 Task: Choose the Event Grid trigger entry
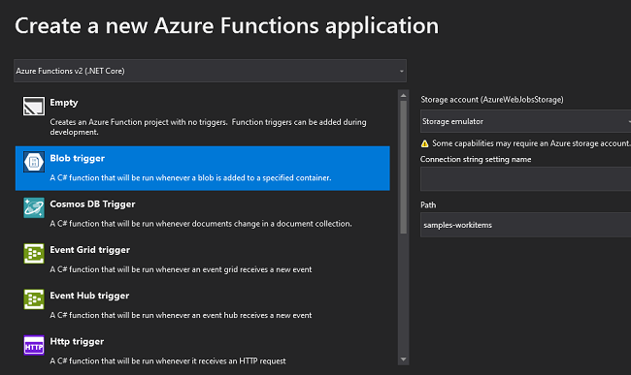(203, 259)
